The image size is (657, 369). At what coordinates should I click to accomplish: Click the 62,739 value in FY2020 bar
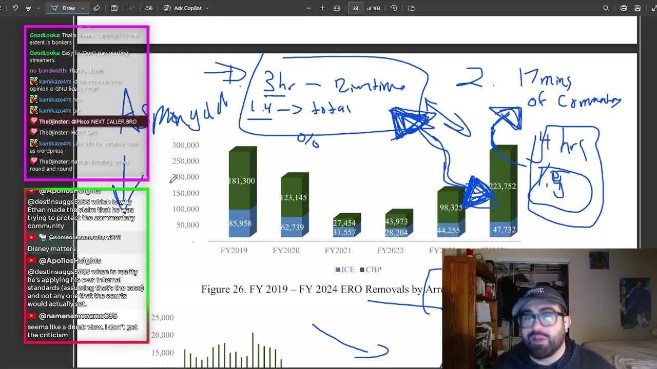(x=292, y=227)
